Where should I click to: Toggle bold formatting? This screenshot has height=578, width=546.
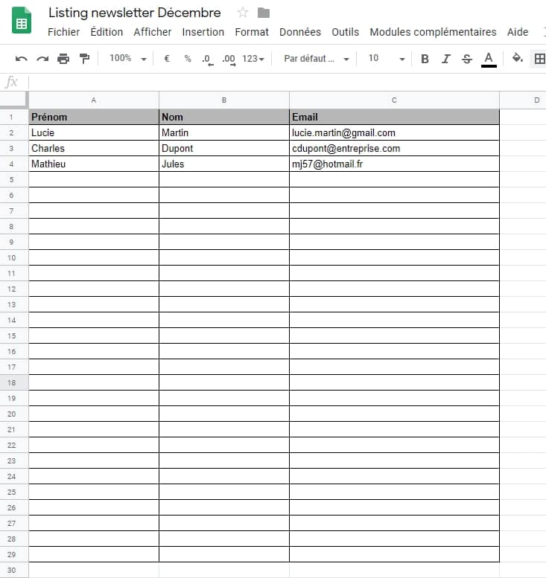coord(425,59)
